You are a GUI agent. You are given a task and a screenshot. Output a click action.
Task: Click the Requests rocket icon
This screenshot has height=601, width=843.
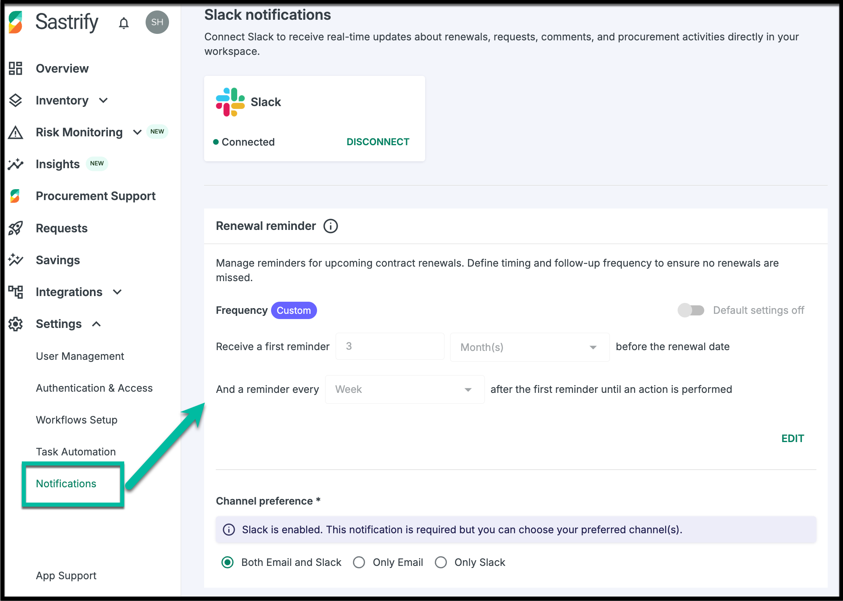[16, 228]
